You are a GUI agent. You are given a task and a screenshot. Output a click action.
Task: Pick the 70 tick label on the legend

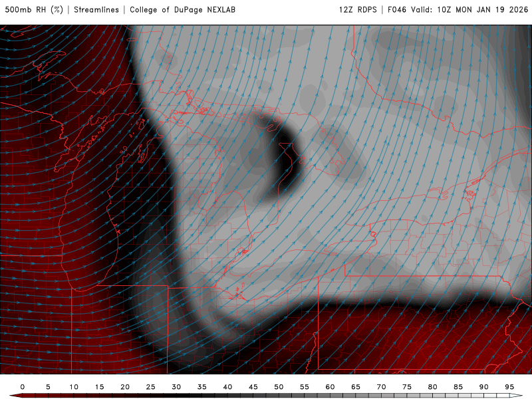[381, 387]
